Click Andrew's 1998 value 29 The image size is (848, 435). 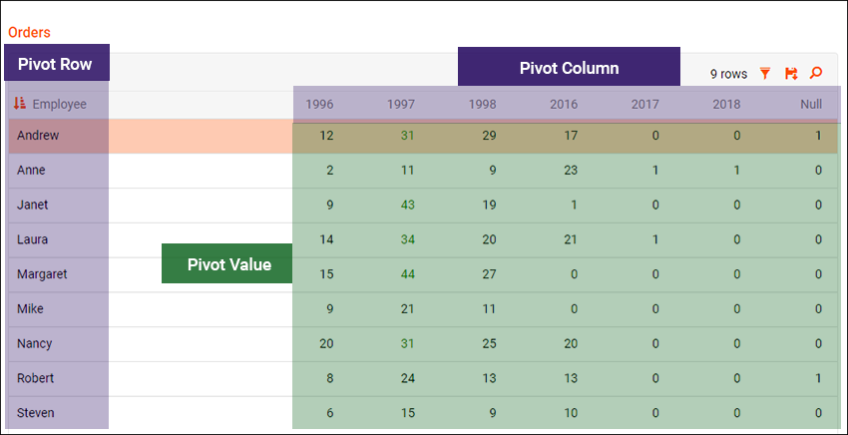point(490,136)
